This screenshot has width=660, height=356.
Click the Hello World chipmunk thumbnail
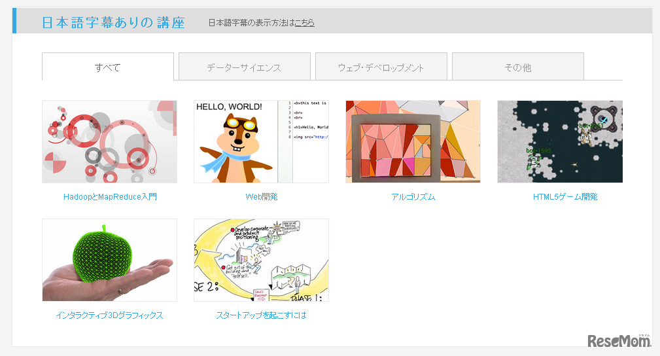pos(262,141)
